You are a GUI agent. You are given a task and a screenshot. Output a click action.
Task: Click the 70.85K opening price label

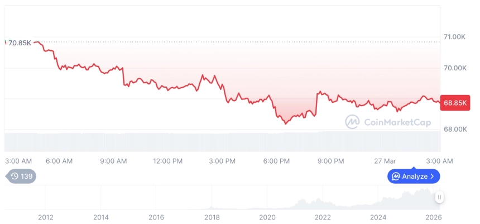pos(20,42)
